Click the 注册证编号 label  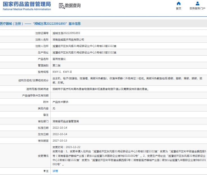tap(42, 33)
